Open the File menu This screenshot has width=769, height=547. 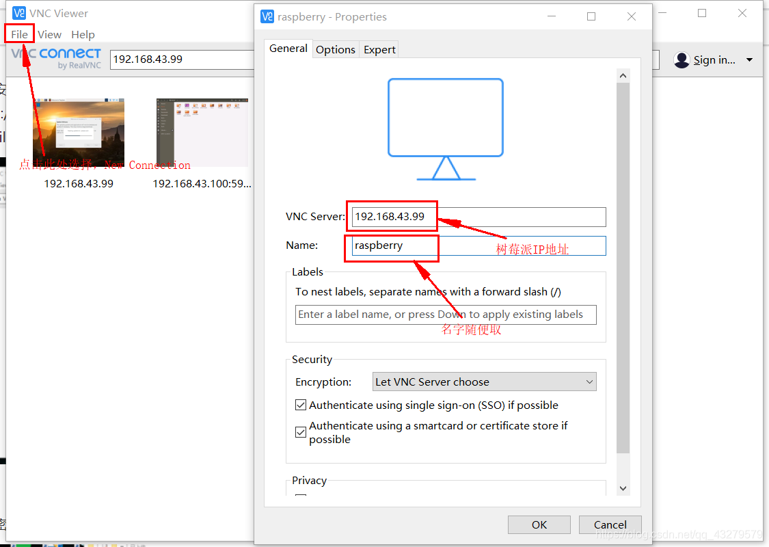(19, 34)
